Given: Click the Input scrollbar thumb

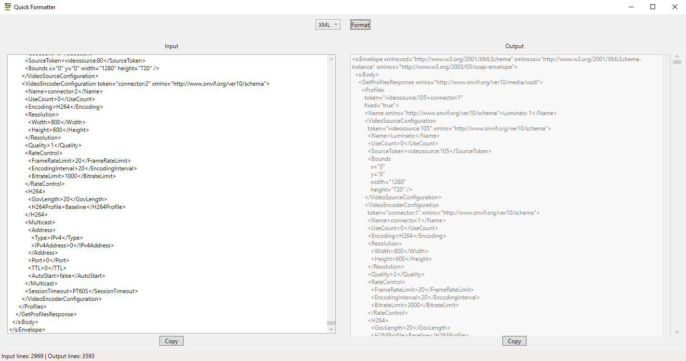Looking at the screenshot, I should click(331, 322).
